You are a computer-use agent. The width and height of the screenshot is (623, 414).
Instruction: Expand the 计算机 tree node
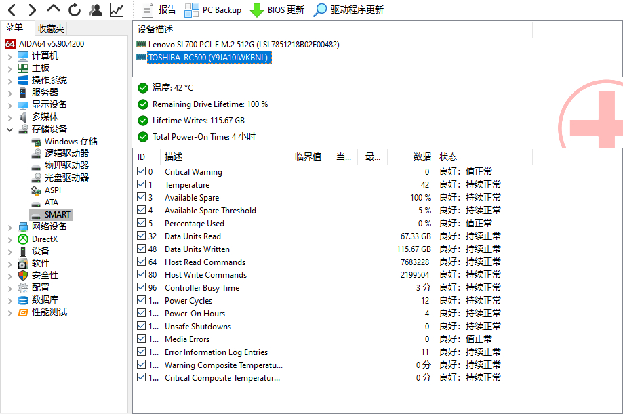click(9, 56)
